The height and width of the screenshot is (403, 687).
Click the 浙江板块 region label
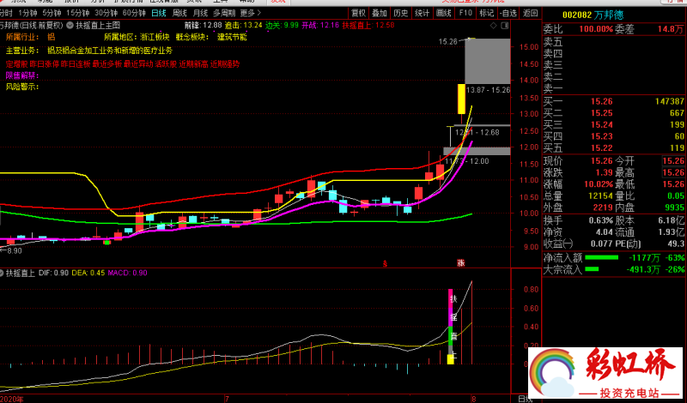click(155, 37)
